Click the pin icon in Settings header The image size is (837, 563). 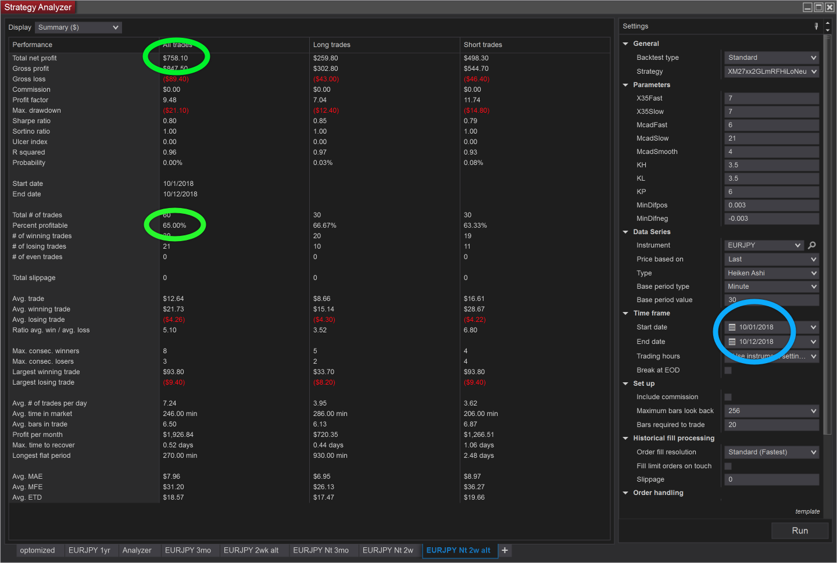[x=817, y=26]
